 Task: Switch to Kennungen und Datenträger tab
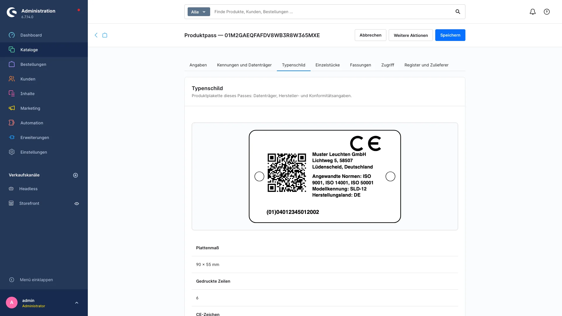244,65
